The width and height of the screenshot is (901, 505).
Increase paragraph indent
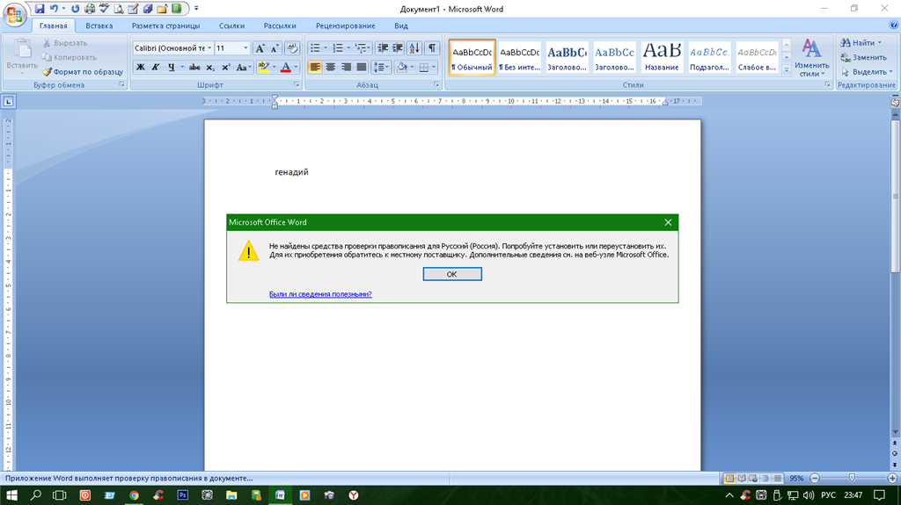[x=398, y=48]
